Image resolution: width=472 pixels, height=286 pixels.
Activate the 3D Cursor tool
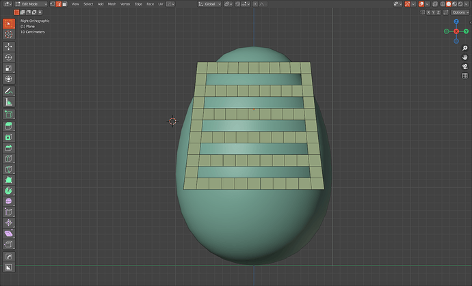click(9, 34)
